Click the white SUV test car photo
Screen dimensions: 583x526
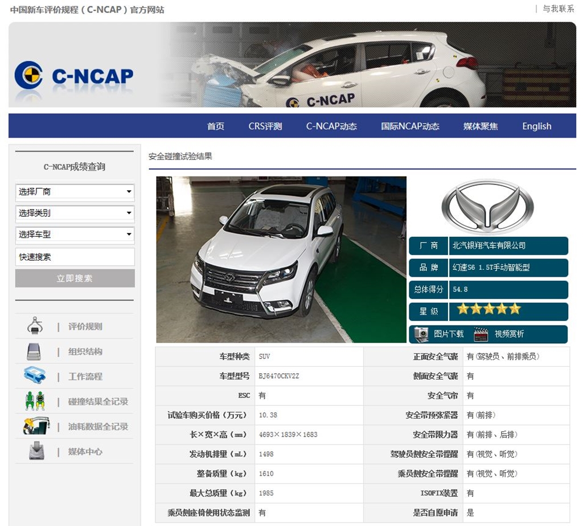pos(281,260)
